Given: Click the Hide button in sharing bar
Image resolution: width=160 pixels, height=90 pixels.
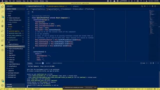Looking at the screenshot, I should click(95, 87).
